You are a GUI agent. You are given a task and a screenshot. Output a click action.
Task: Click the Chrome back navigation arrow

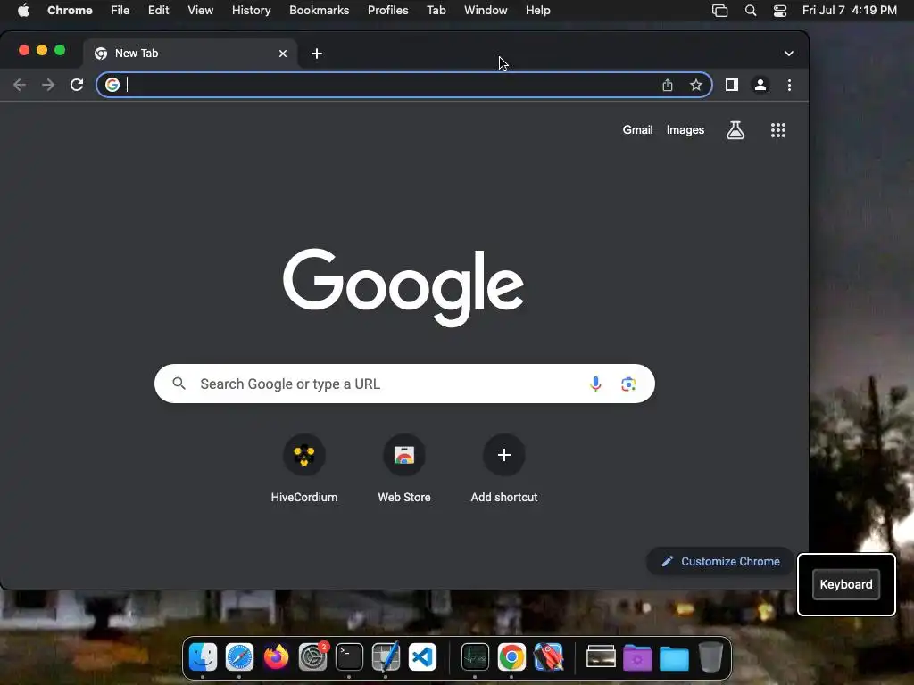tap(20, 85)
